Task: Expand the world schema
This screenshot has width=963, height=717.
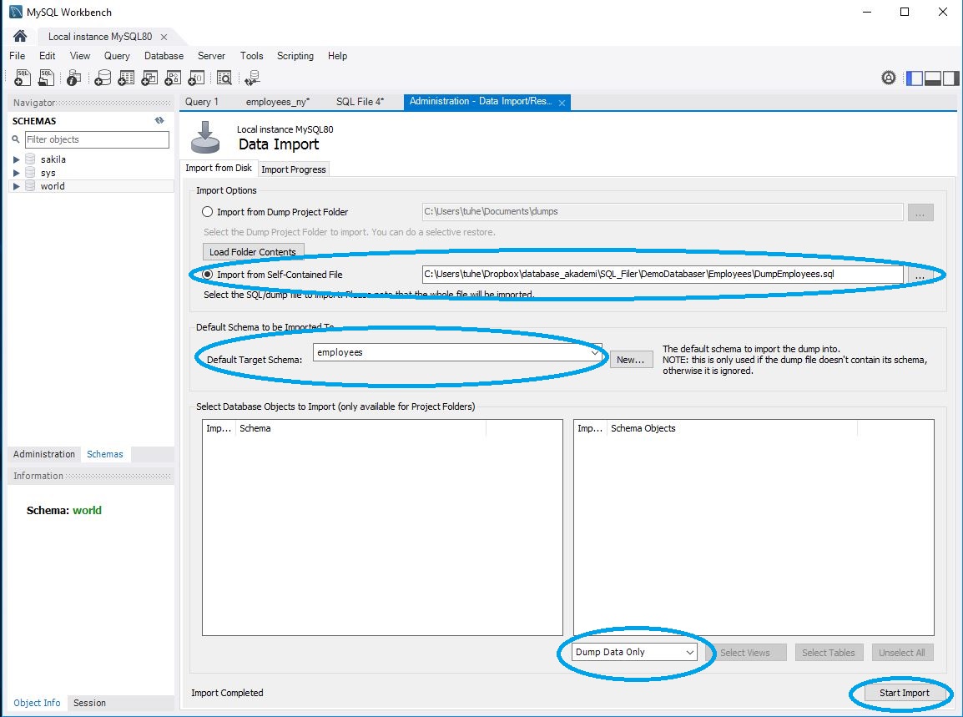Action: click(x=17, y=186)
